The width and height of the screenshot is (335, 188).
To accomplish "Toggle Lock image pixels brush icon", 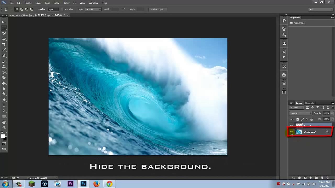I will coord(302,119).
